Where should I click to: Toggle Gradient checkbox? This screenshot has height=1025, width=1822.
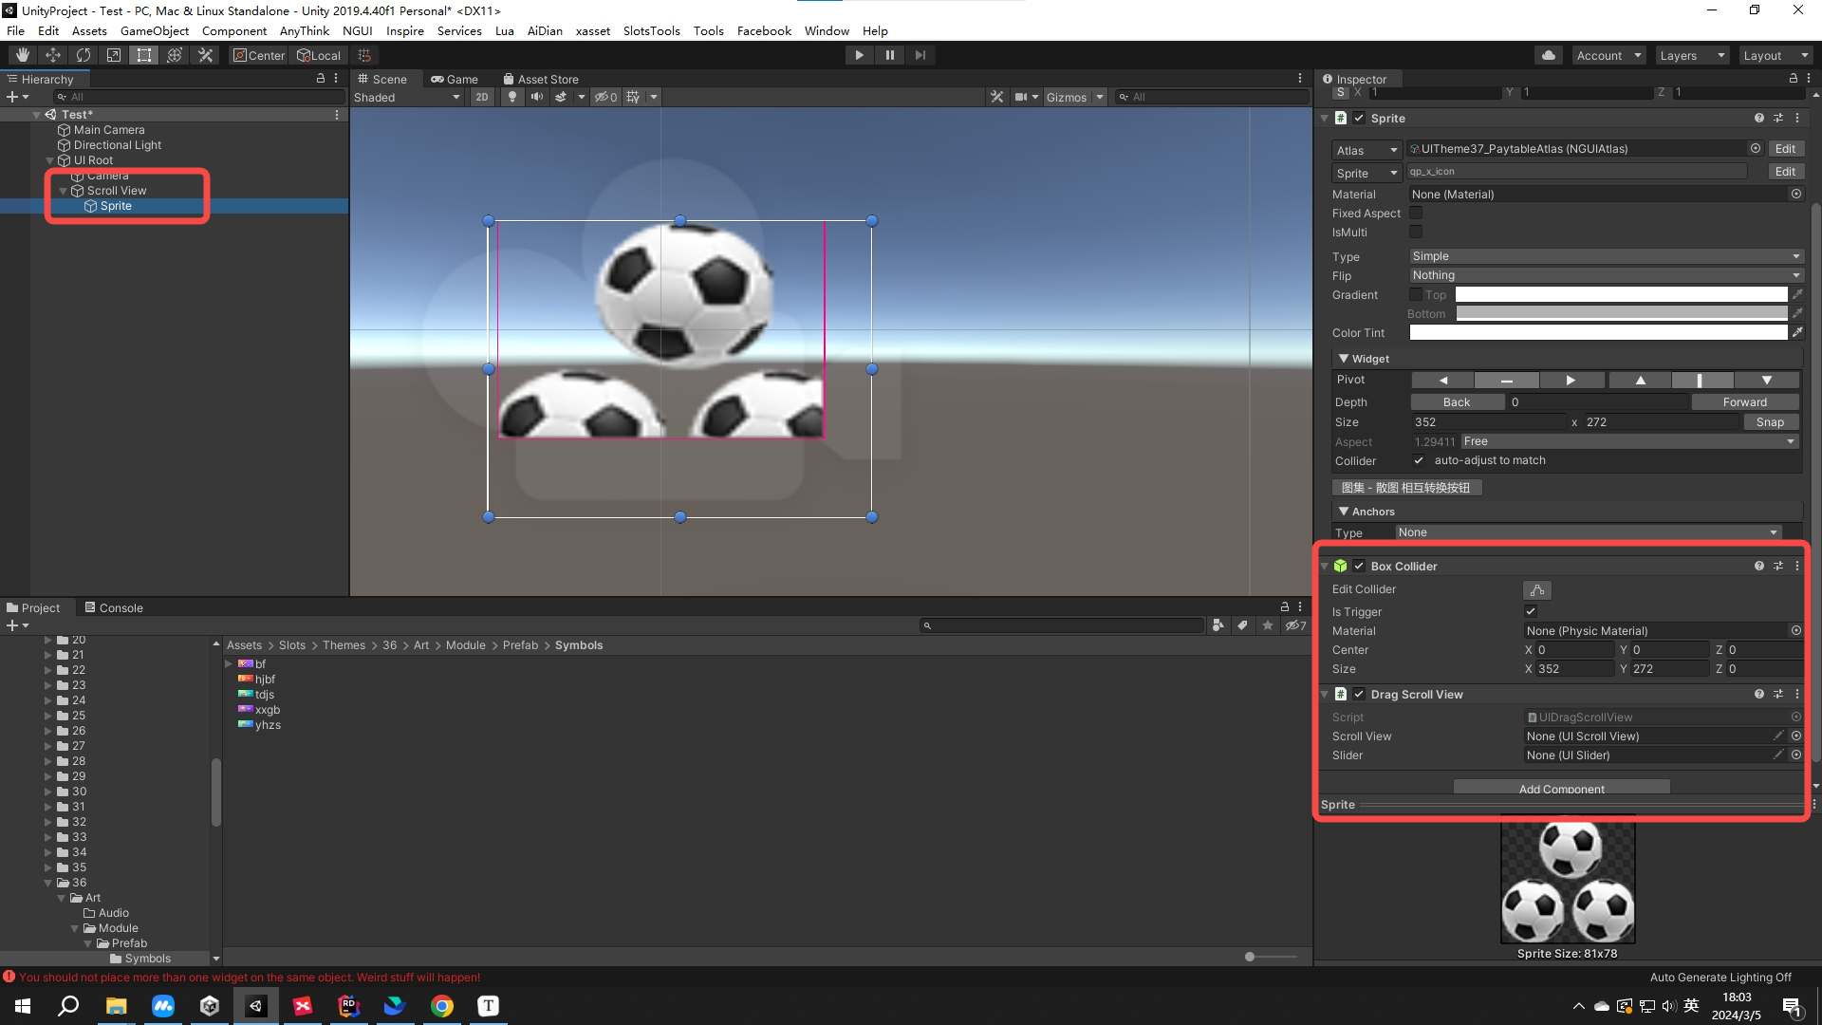pyautogui.click(x=1416, y=294)
